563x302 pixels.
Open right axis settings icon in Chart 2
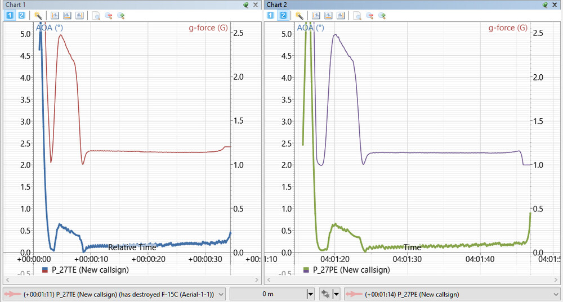click(341, 15)
